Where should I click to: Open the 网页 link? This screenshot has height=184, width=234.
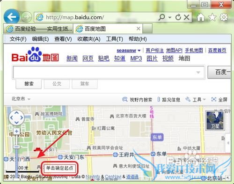click(x=88, y=59)
